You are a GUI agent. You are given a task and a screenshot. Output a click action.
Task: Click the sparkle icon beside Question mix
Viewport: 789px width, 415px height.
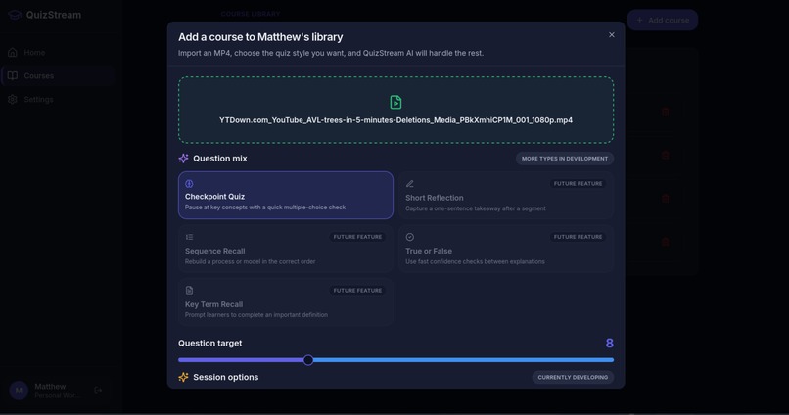pyautogui.click(x=184, y=158)
